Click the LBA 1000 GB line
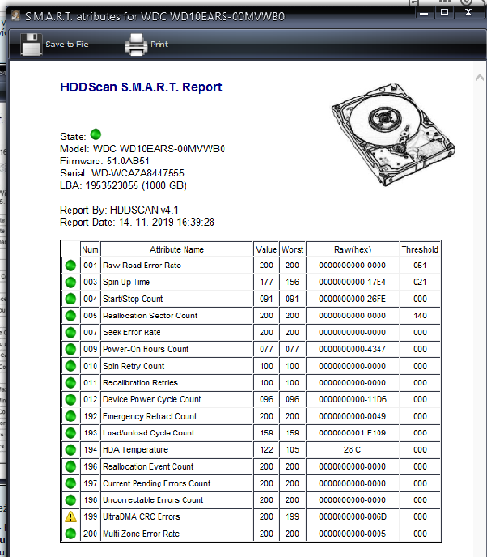Image resolution: width=487 pixels, height=557 pixels. click(123, 186)
